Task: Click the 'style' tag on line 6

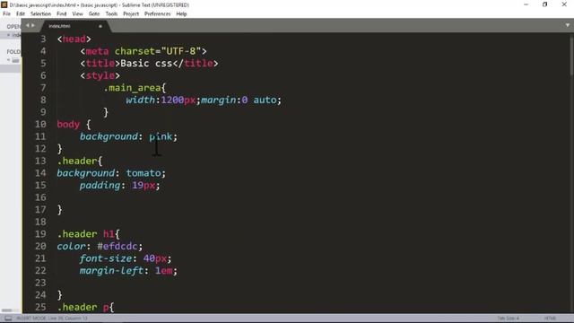Action: point(100,75)
